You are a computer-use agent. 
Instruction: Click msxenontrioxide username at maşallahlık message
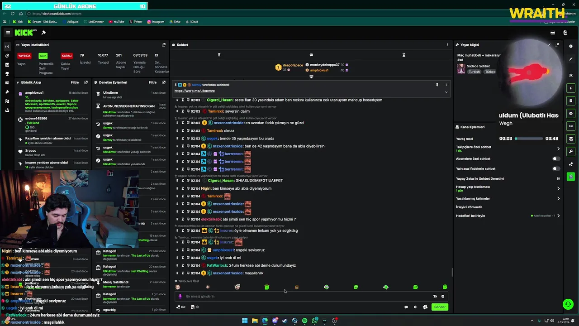pos(228,273)
